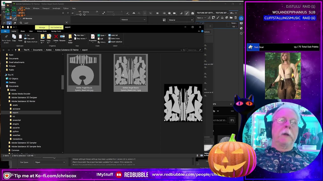Click the red Delete icon

point(56,37)
